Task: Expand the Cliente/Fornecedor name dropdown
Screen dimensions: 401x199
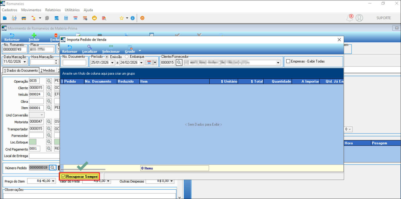Action: point(278,63)
